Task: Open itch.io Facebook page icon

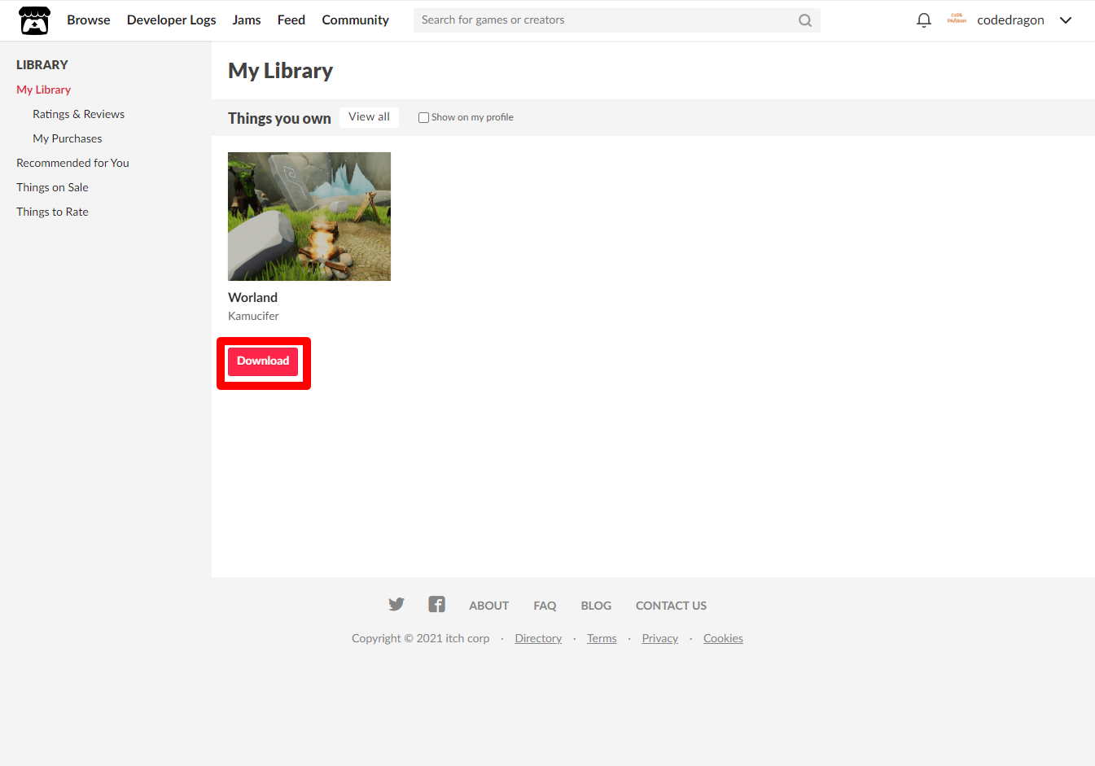Action: (x=436, y=604)
